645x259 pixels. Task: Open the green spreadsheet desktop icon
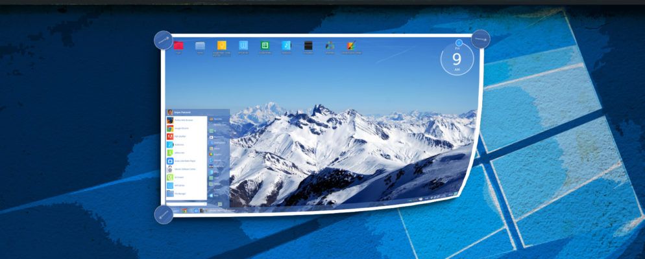(265, 45)
